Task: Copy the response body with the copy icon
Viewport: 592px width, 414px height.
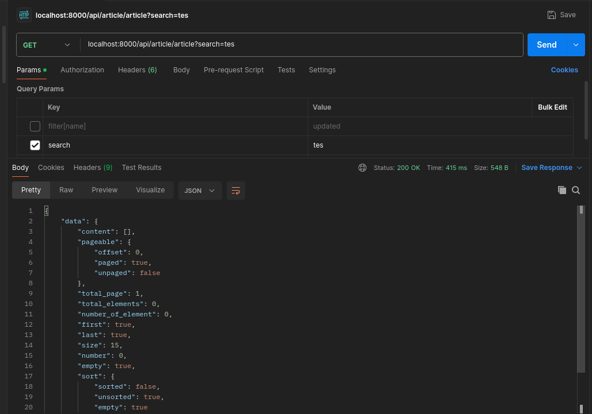Action: click(562, 190)
